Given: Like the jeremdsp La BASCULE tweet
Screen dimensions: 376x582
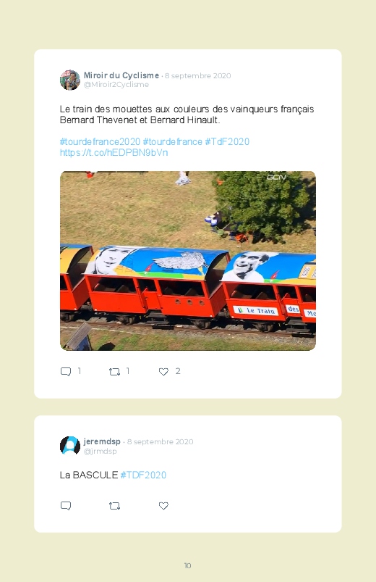Looking at the screenshot, I should (x=163, y=506).
